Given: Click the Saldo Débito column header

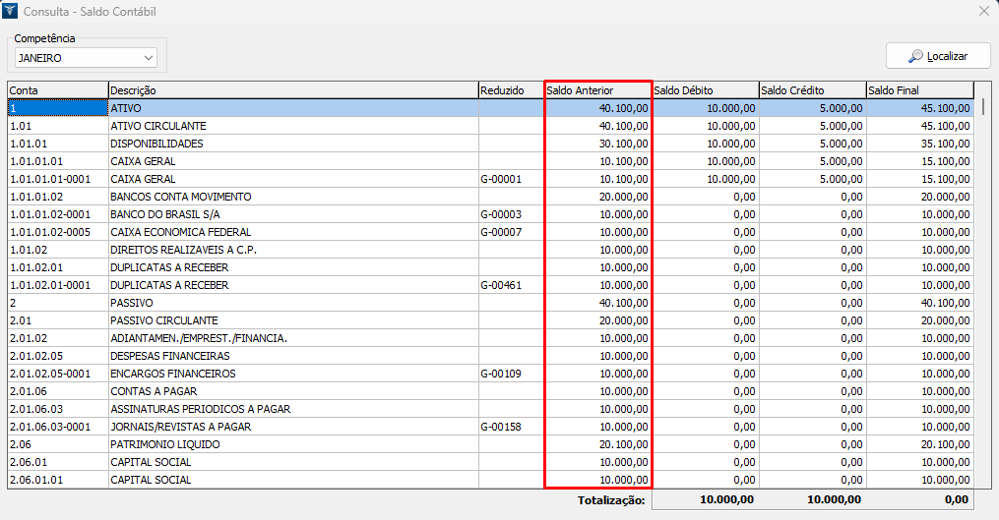Looking at the screenshot, I should pos(705,90).
